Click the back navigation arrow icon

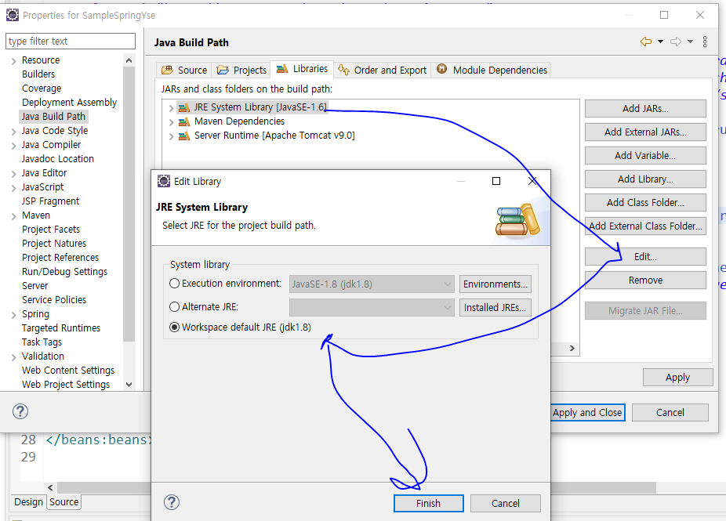click(646, 42)
